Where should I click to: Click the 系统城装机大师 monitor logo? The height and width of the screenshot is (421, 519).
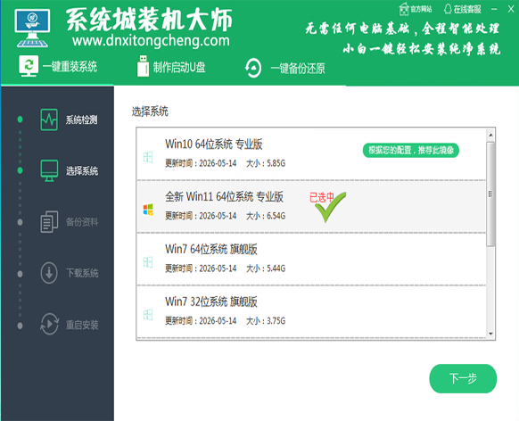[x=32, y=29]
